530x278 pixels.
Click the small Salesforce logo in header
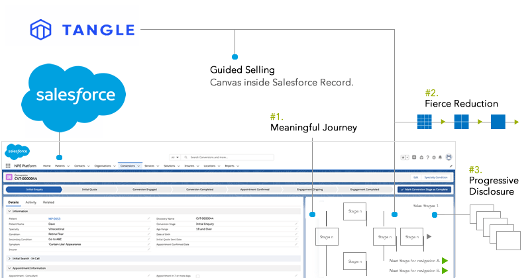click(17, 152)
